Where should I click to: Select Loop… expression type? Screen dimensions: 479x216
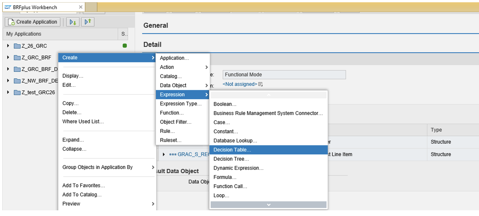pos(268,196)
